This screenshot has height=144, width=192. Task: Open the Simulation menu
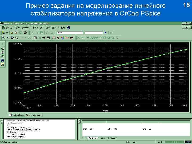click(26, 27)
